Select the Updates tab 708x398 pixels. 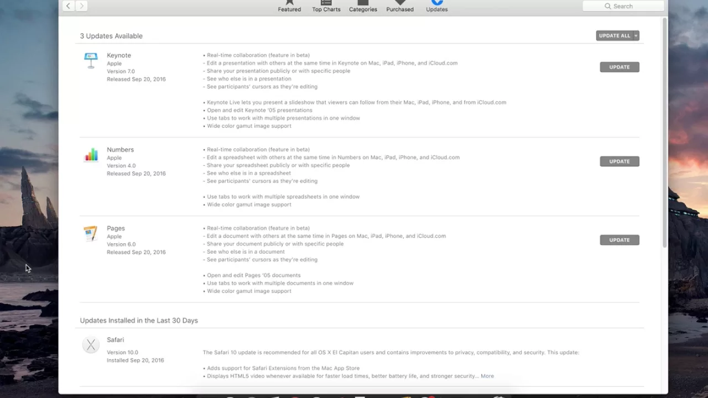point(437,6)
